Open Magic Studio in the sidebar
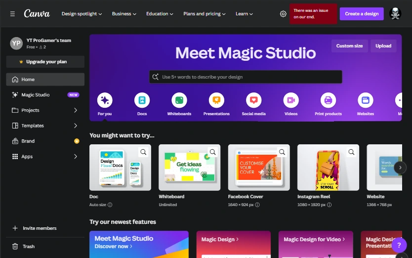This screenshot has width=412, height=258. 45,95
